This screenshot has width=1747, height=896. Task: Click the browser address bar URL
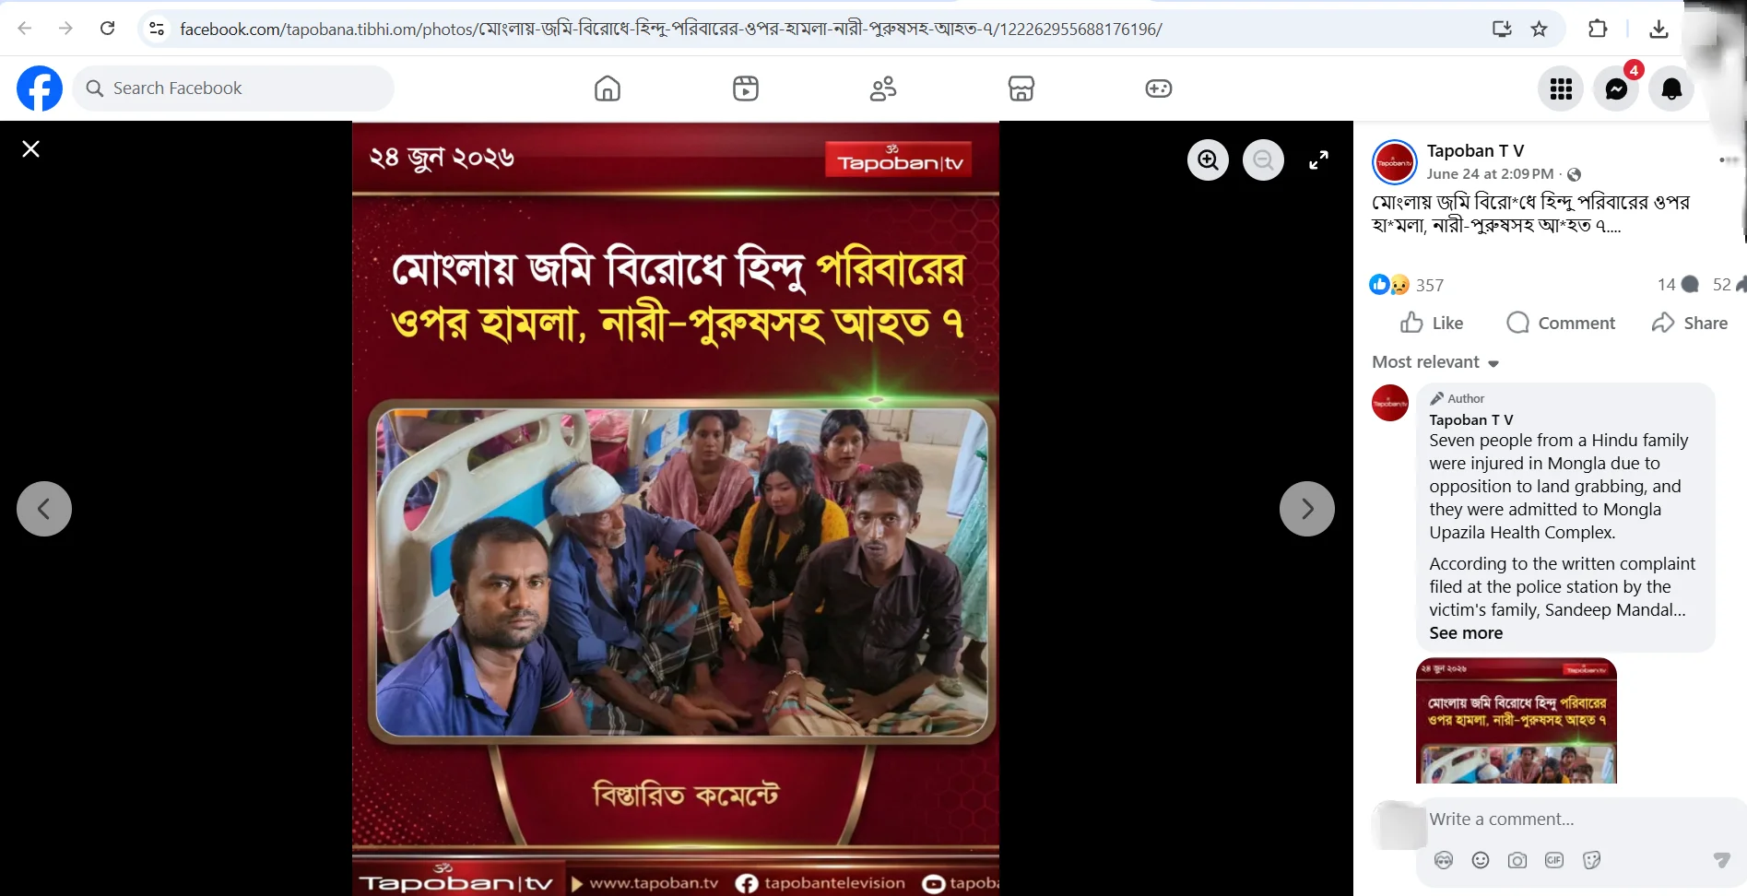point(671,29)
